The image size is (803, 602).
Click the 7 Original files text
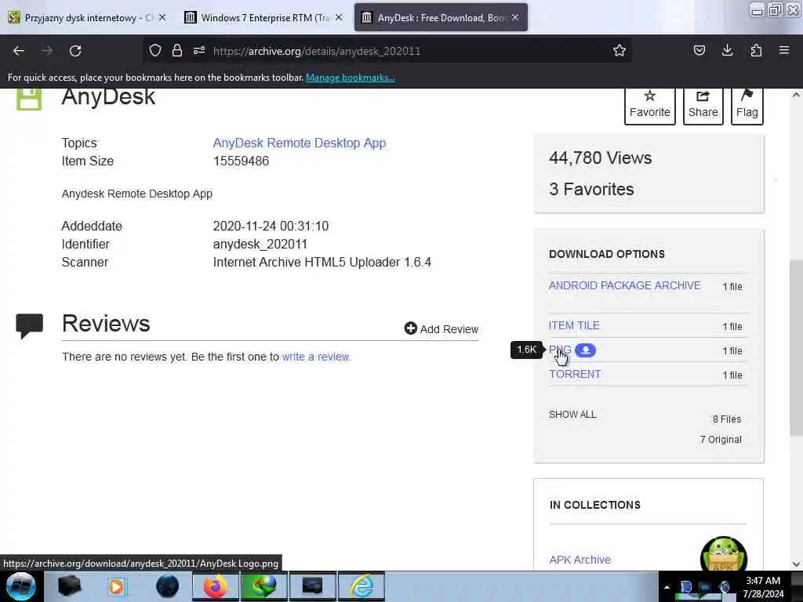coord(721,439)
